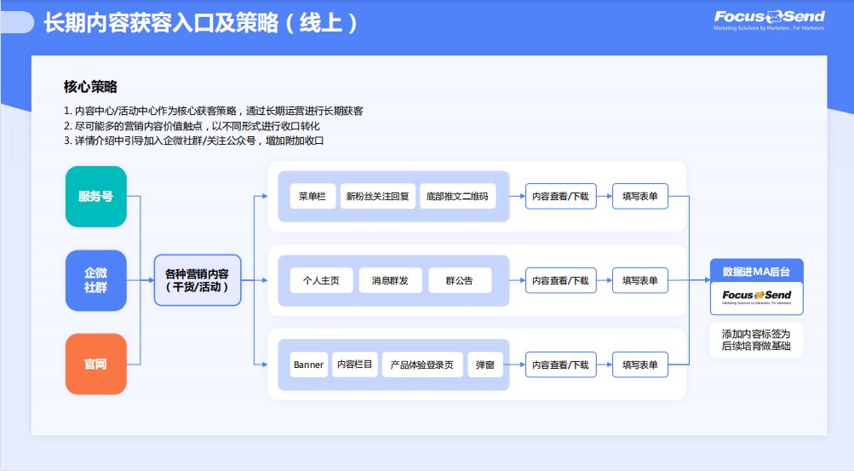Select the 弹窗 box
This screenshot has width=854, height=471.
click(x=485, y=365)
